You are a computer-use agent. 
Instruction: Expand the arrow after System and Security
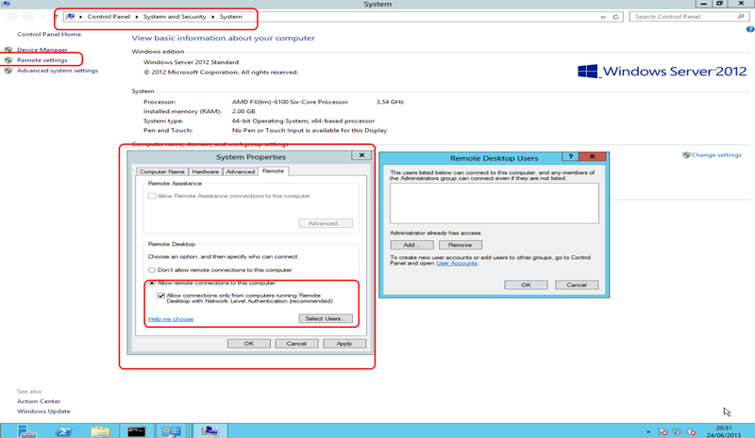pyautogui.click(x=213, y=17)
